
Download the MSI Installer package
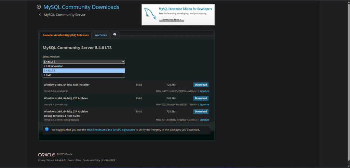pos(201,85)
